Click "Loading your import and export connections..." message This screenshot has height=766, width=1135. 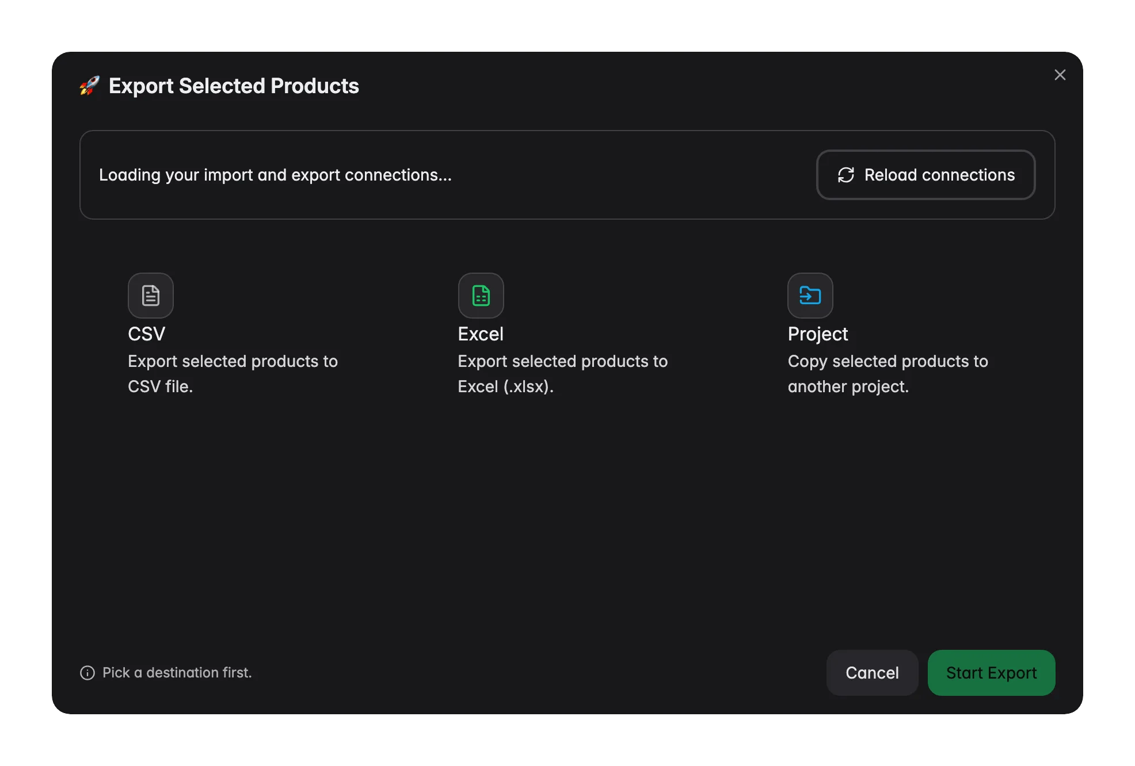pyautogui.click(x=275, y=175)
